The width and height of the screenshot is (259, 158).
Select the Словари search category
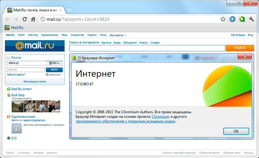tap(155, 43)
